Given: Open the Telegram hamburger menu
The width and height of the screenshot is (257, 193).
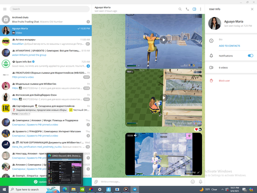Looking at the screenshot, I should 5,9.
